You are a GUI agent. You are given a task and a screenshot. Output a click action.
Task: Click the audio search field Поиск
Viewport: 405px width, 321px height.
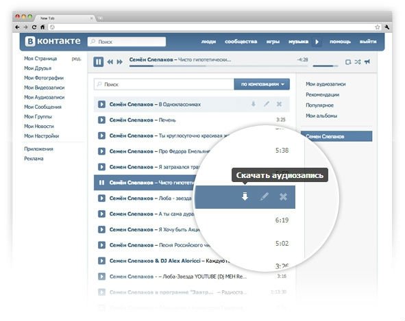(x=164, y=84)
